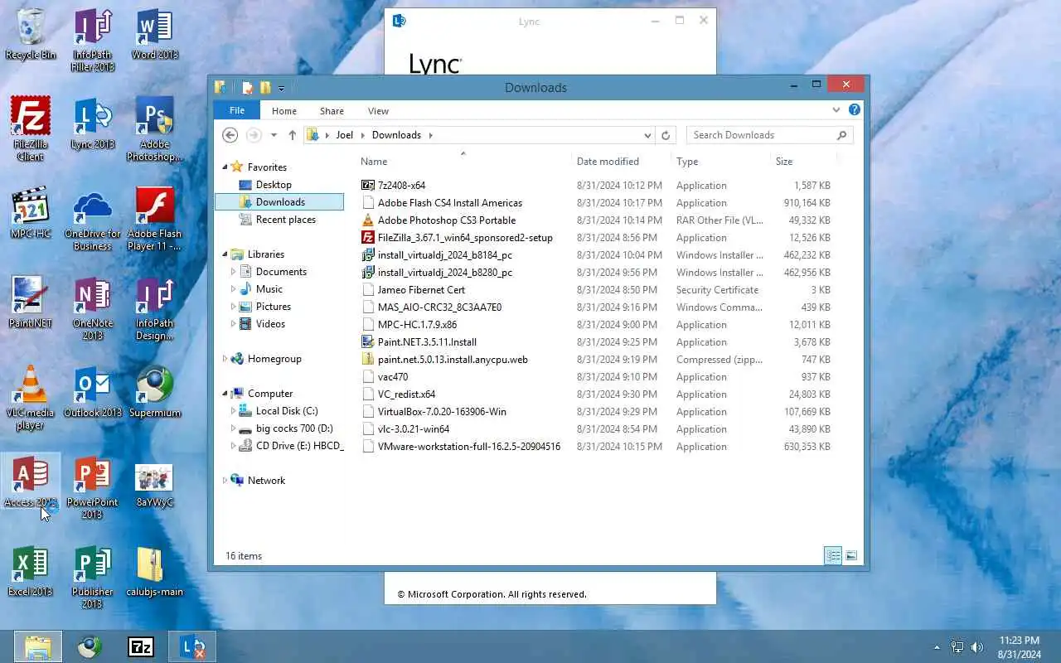The height and width of the screenshot is (663, 1061).
Task: Select Adobe Photoshop CS3 Portable file
Action: tap(447, 220)
